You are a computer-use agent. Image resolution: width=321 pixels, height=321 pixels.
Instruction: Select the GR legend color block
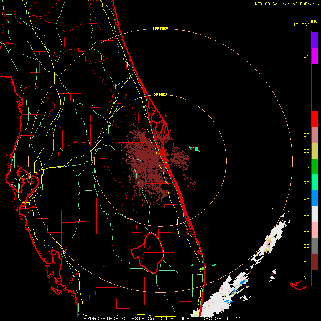point(315,135)
